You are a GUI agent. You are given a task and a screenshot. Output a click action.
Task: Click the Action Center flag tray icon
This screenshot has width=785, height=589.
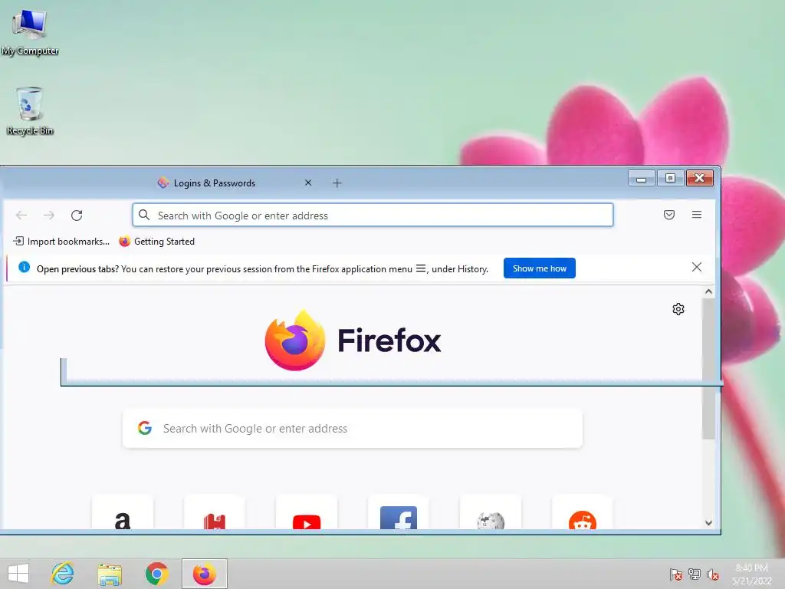tap(676, 574)
